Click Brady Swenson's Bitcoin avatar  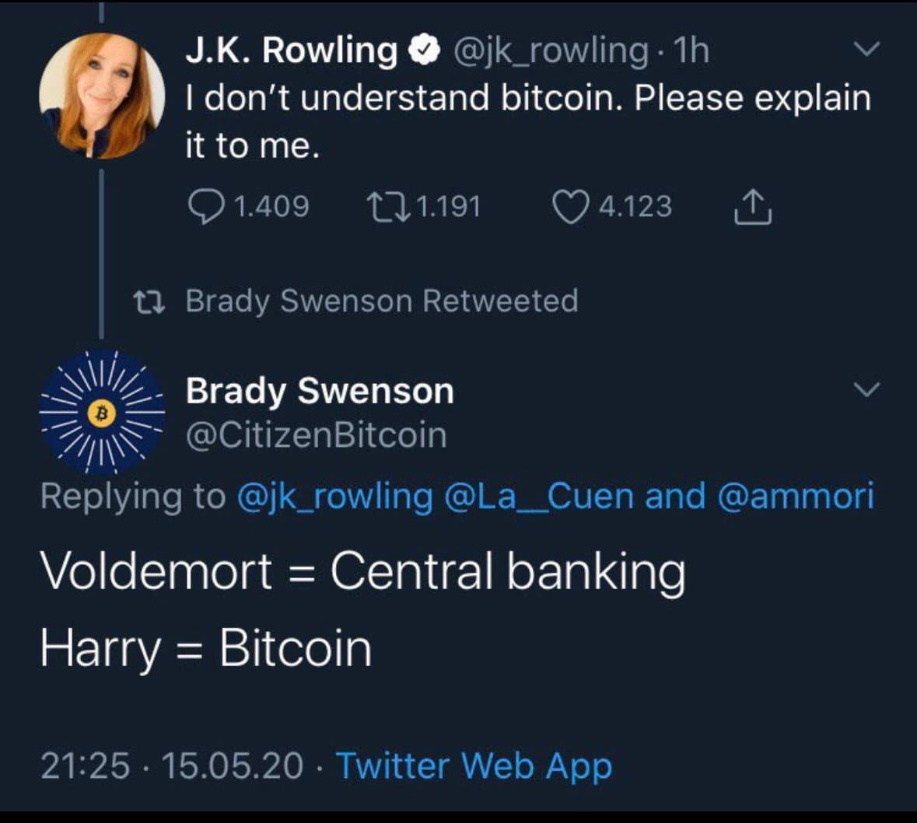coord(100,414)
